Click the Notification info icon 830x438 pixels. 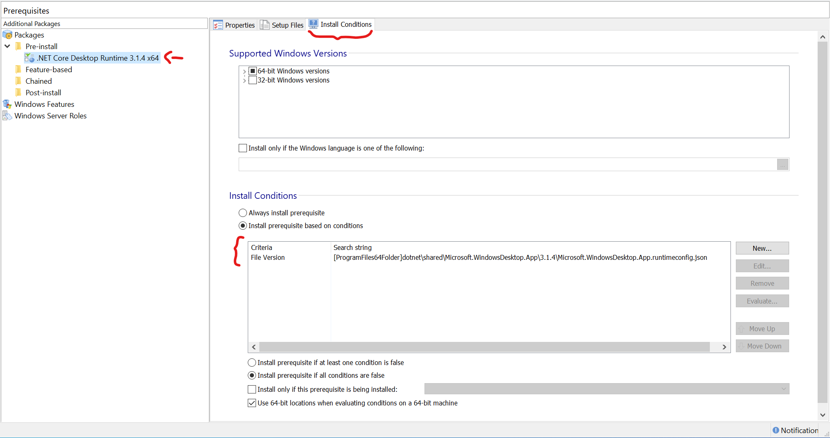coord(775,430)
